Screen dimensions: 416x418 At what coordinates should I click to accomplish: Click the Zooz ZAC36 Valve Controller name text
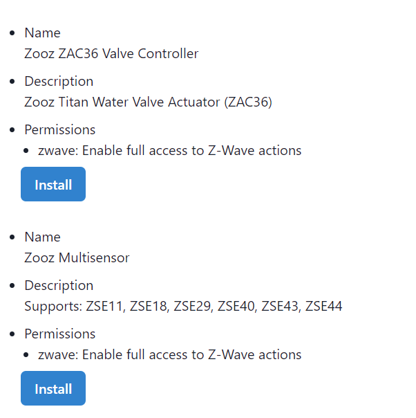111,53
